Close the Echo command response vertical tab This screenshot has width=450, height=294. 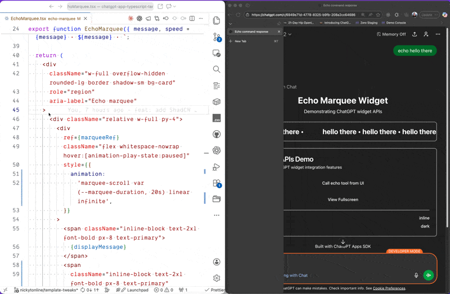click(x=279, y=32)
